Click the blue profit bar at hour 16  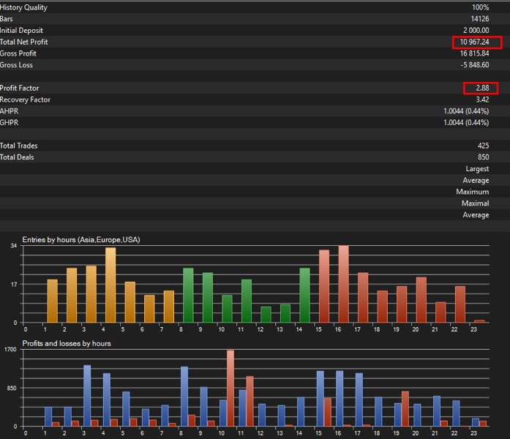(340, 398)
